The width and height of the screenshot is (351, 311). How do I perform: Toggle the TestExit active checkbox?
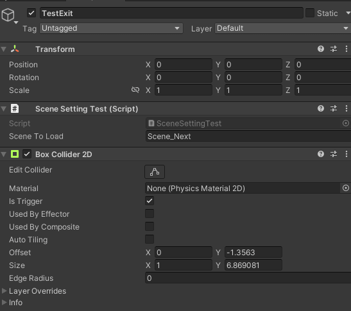pos(31,13)
